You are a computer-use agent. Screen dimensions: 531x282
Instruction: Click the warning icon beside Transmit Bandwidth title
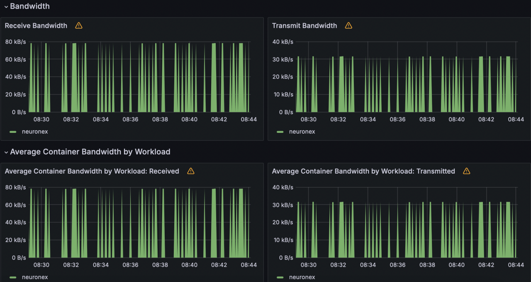click(348, 26)
